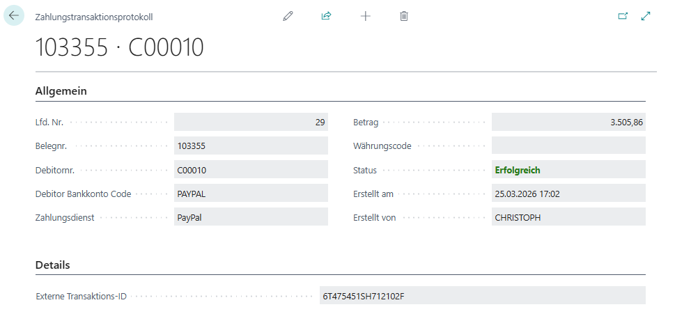Select the Externe Transaktions-ID field
The image size is (691, 314).
click(482, 296)
